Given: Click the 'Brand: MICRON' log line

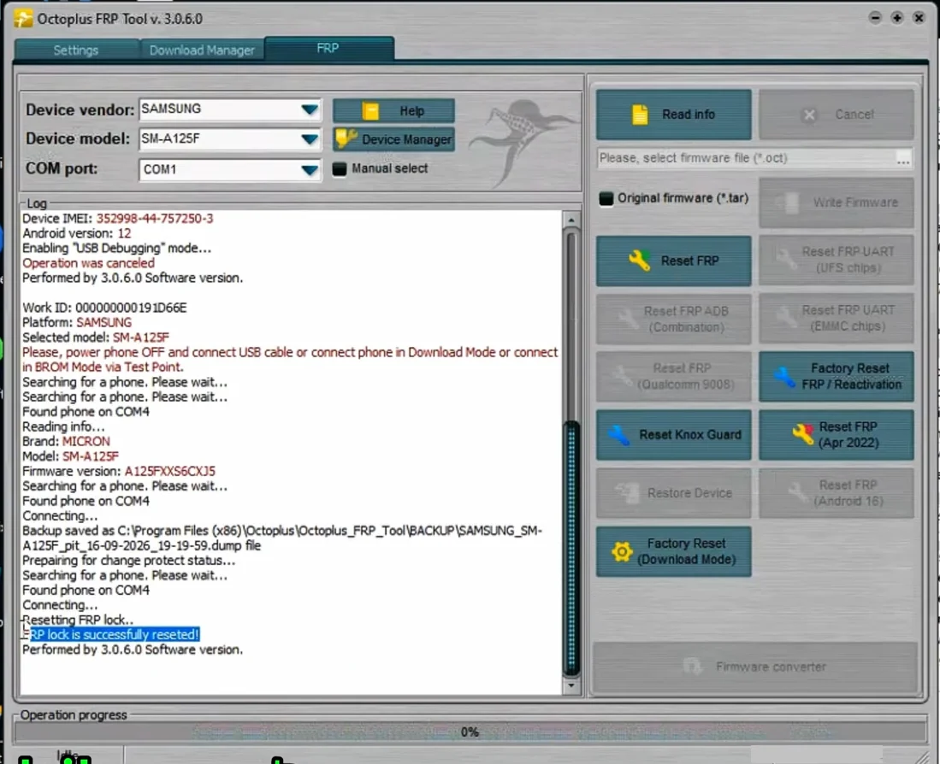Looking at the screenshot, I should pos(66,441).
